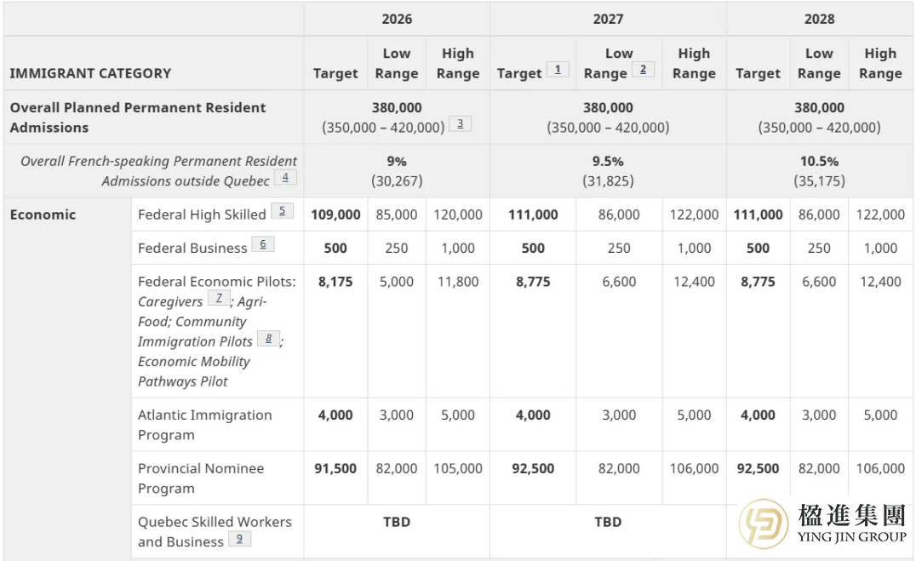Select the 8,175 Federal Economic Pilots target
The image size is (916, 561).
point(335,282)
